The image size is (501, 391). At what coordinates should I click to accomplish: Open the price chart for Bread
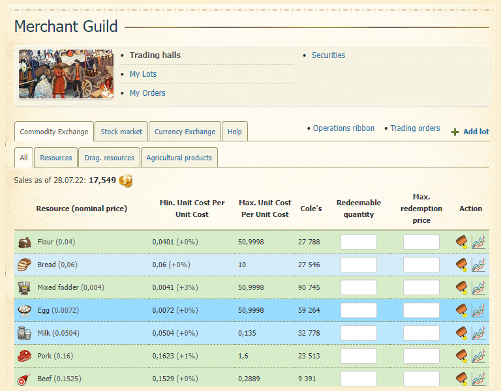(x=479, y=265)
